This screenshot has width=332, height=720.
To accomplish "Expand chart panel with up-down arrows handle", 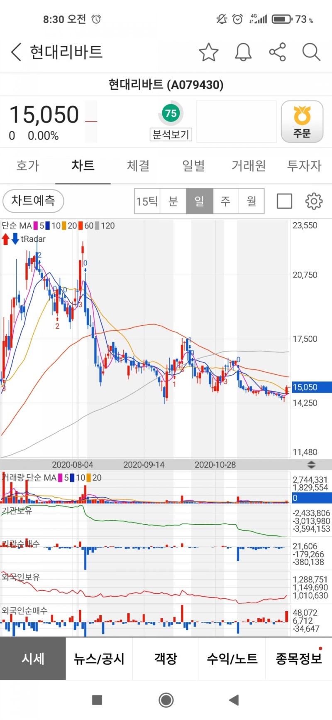I will (311, 464).
